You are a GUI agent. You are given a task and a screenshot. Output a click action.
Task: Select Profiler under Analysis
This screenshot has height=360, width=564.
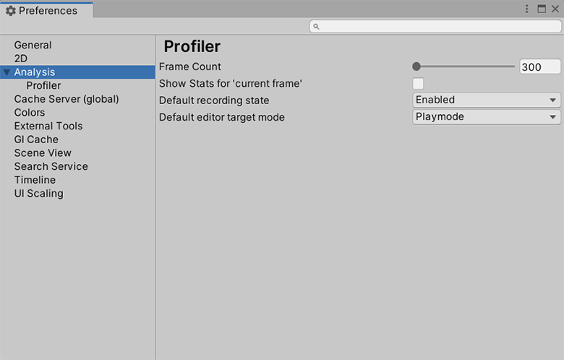tap(43, 85)
